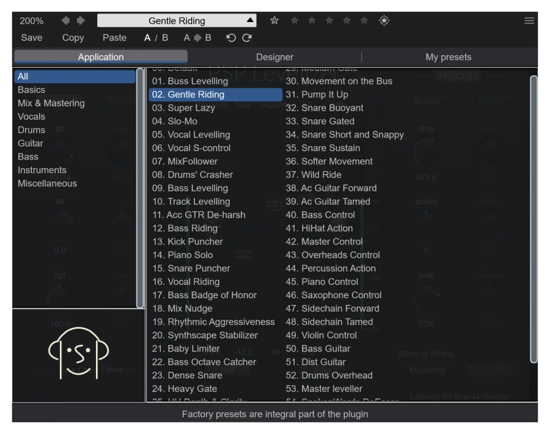Rate the preset four stars
550x434 pixels.
pyautogui.click(x=346, y=21)
